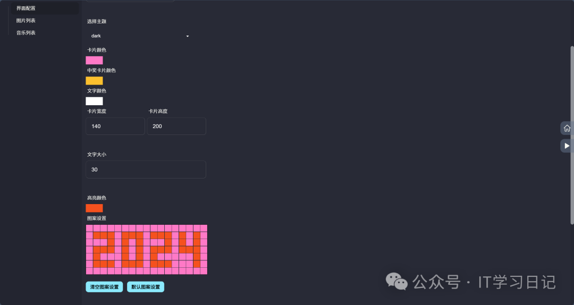574x305 pixels.
Task: Click the 图案设置 label
Action: coord(97,218)
